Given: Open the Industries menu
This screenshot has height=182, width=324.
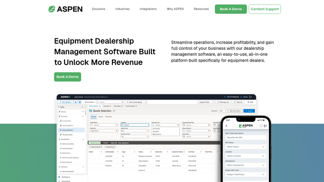Looking at the screenshot, I should pyautogui.click(x=122, y=9).
